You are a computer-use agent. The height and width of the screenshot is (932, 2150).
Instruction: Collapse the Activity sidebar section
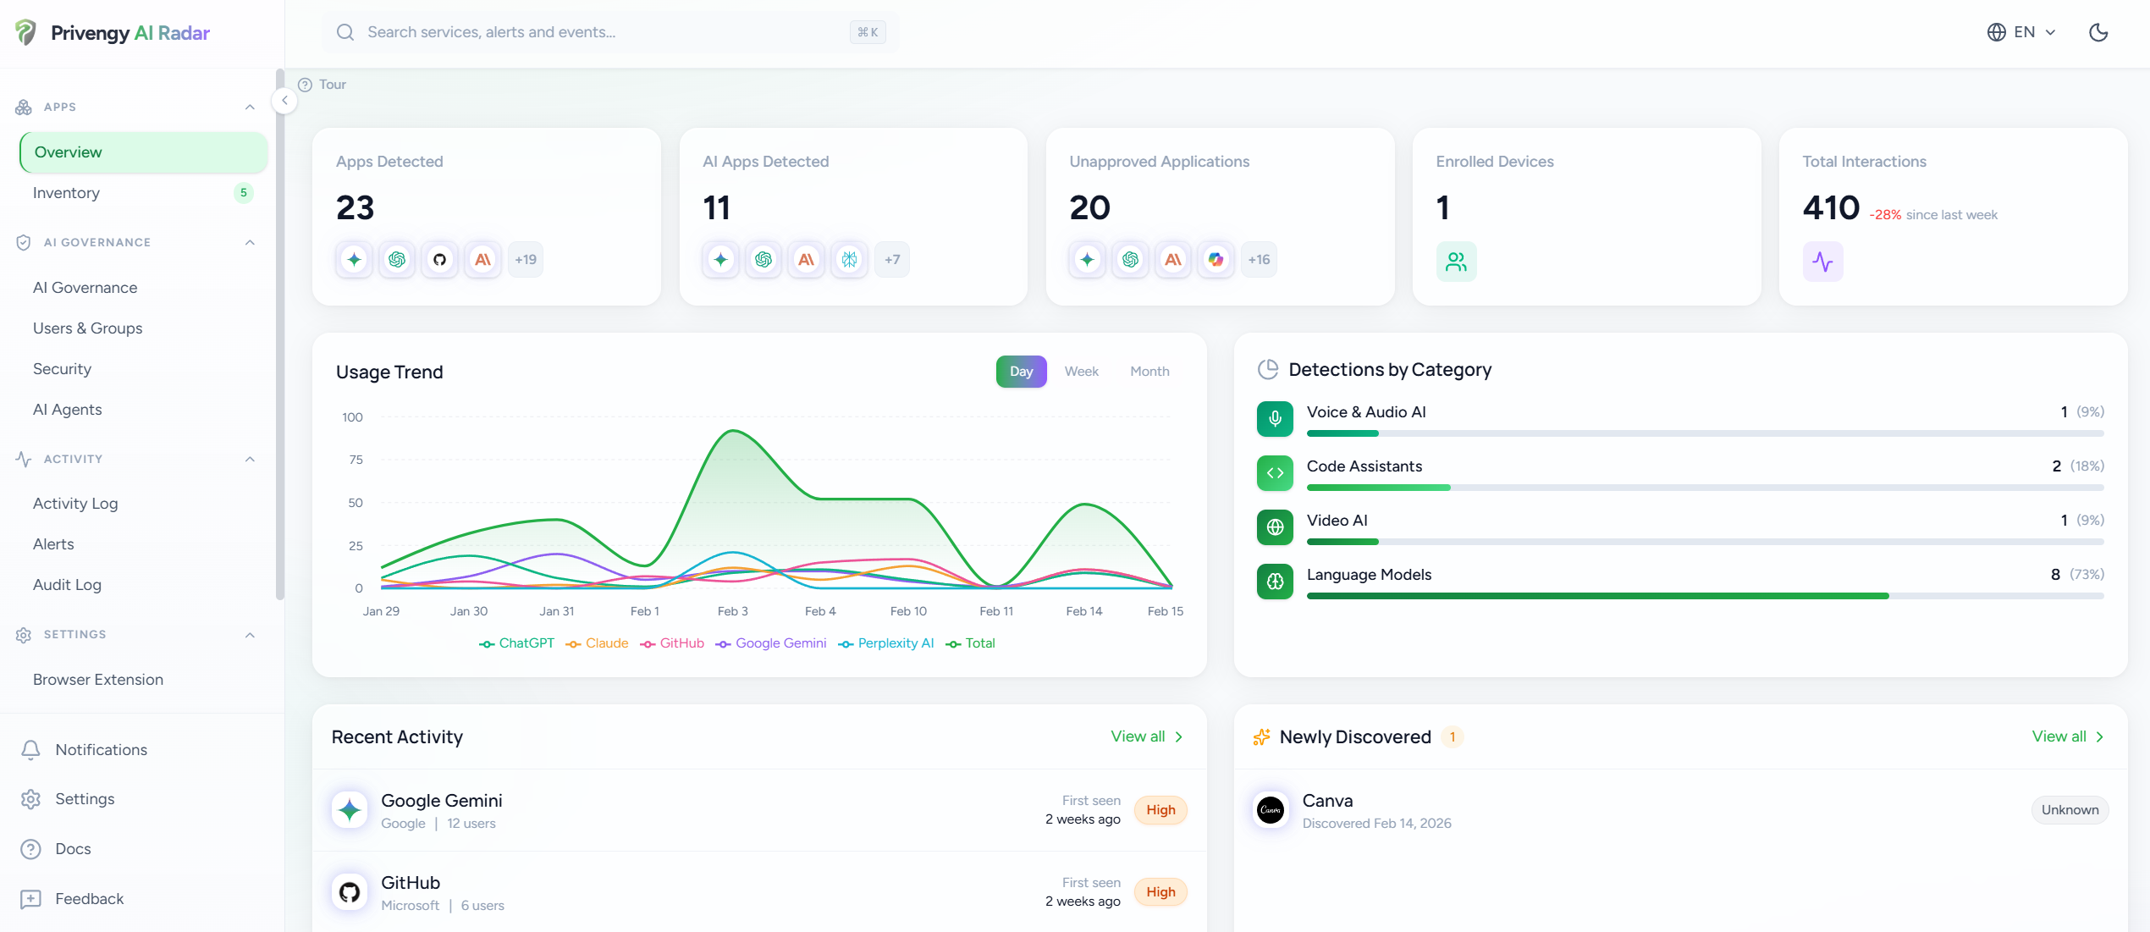click(x=250, y=459)
